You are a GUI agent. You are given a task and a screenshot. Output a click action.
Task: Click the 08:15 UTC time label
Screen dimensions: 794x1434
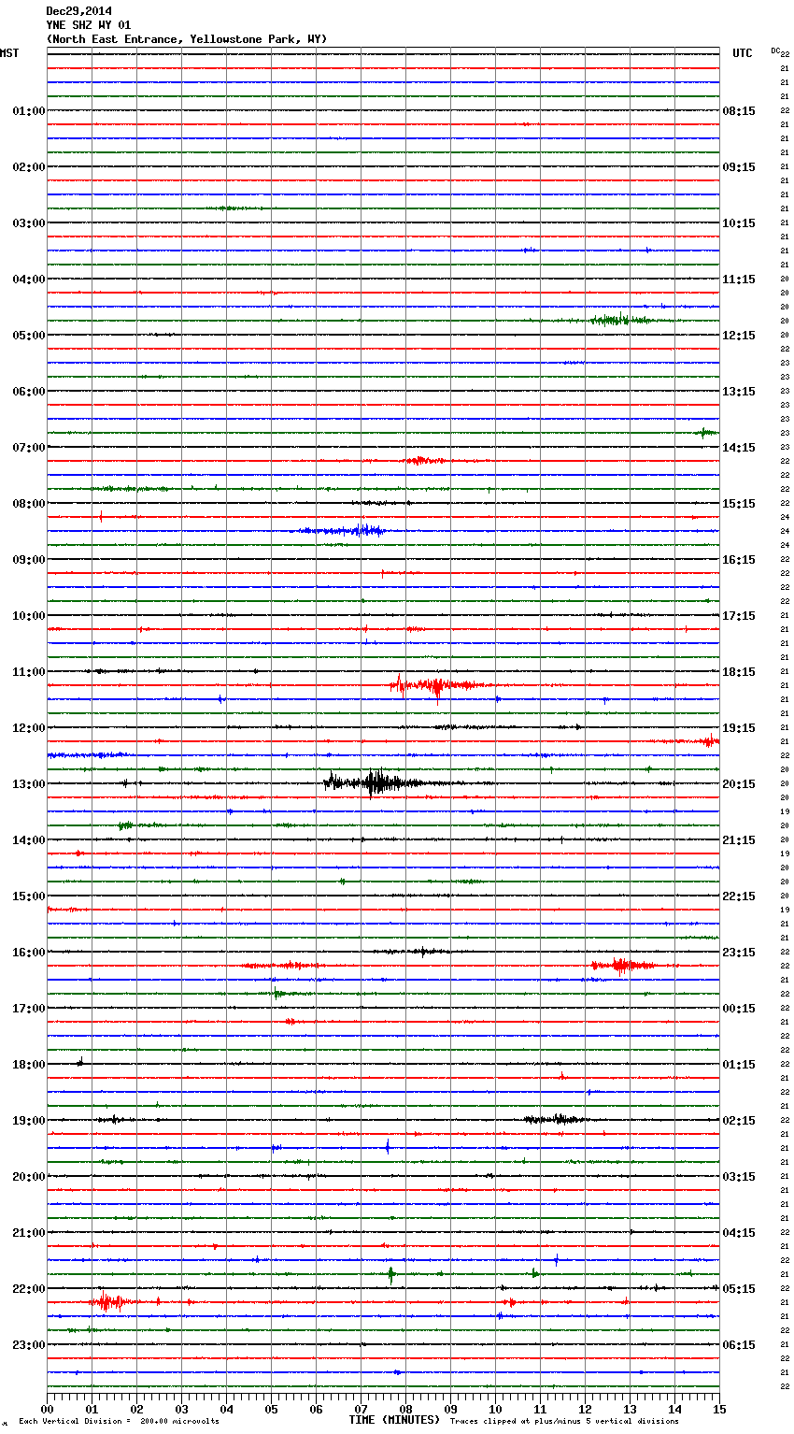pyautogui.click(x=739, y=111)
